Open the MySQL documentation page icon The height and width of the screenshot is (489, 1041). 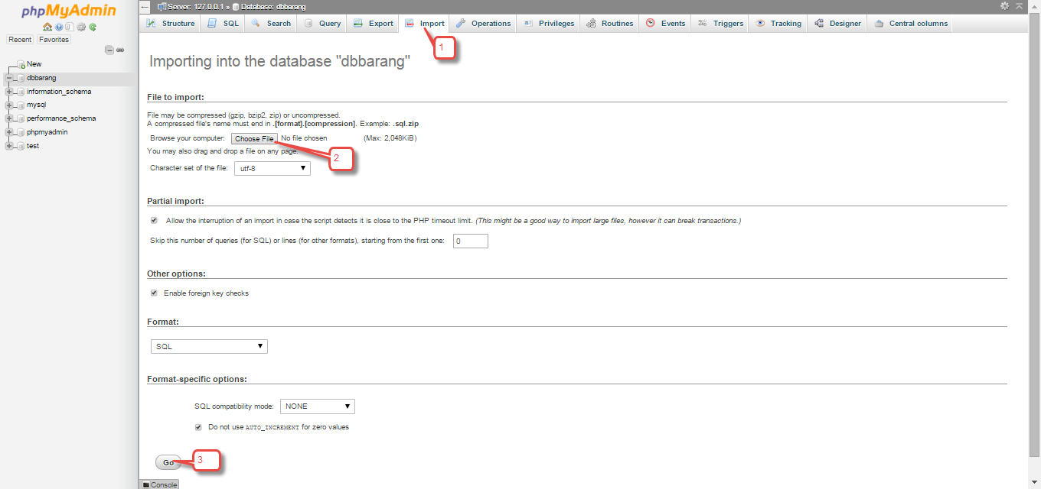point(70,27)
